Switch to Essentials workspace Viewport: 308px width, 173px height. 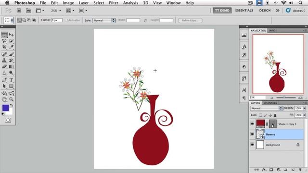point(244,11)
